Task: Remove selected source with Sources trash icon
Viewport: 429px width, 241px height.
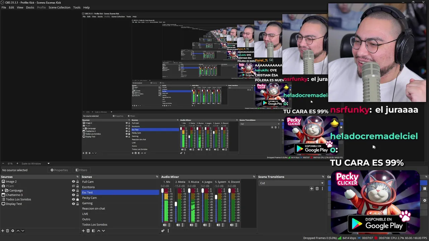Action: pyautogui.click(x=7, y=231)
